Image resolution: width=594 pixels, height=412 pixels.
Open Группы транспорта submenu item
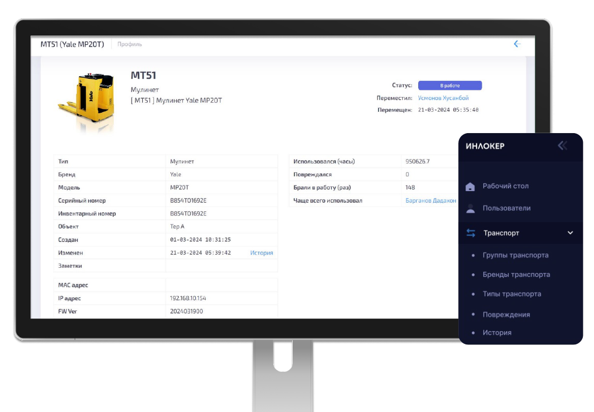coord(515,255)
